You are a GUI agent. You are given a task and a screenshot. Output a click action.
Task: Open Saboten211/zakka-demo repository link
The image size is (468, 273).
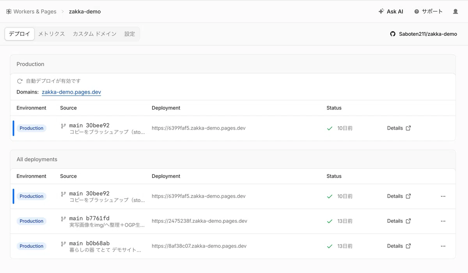428,34
